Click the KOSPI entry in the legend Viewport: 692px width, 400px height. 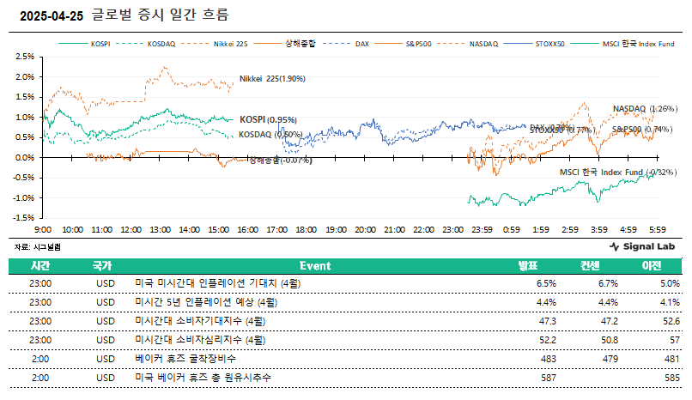(84, 44)
